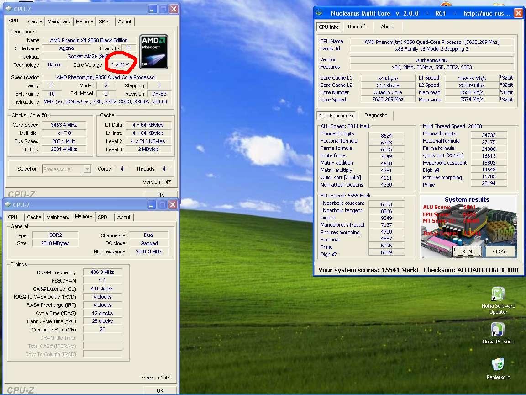Switch to Mainboard tab in top CPU-Z window
The image size is (526, 395).
coord(59,21)
